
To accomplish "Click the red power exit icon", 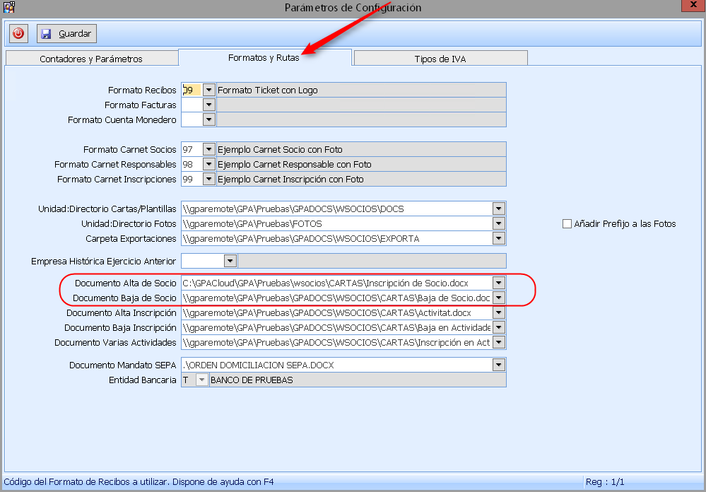I will click(x=18, y=33).
